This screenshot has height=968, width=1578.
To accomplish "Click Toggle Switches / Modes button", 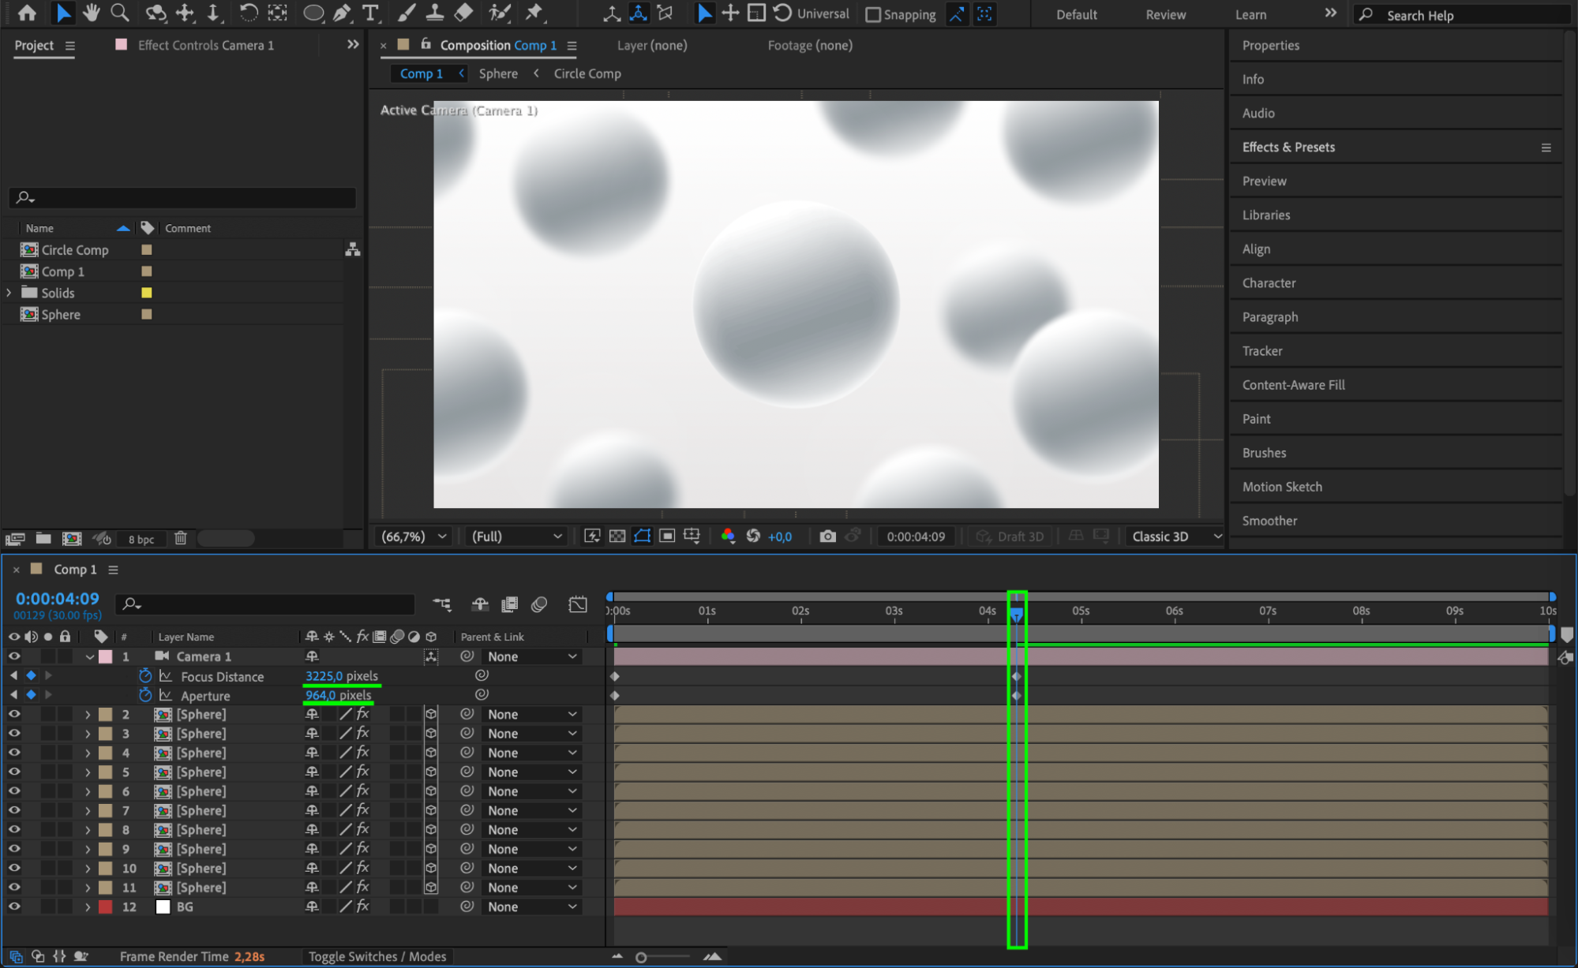I will point(377,956).
